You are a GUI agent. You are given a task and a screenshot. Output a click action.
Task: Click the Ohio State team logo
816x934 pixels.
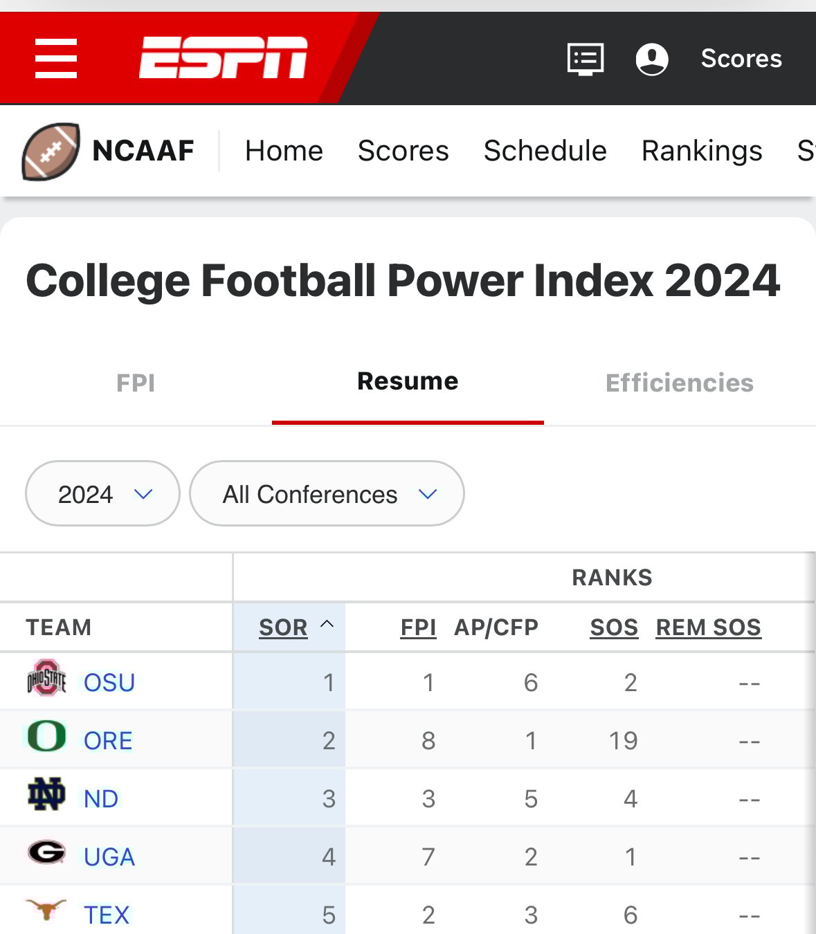coord(46,678)
